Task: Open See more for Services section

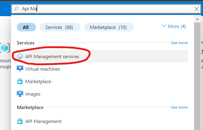Action: point(179,43)
